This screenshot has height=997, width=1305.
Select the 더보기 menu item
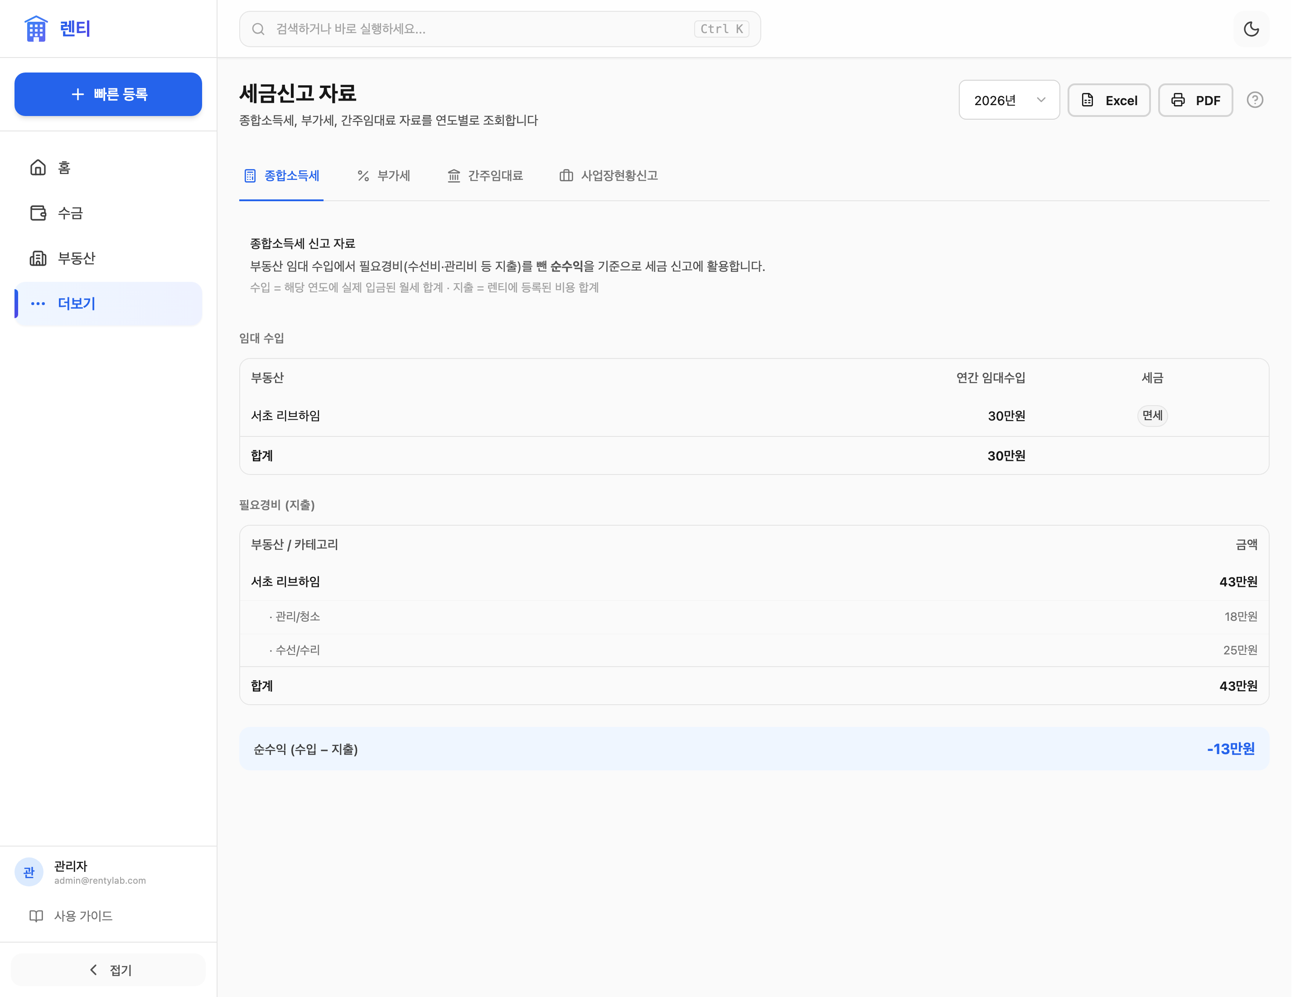tap(108, 303)
